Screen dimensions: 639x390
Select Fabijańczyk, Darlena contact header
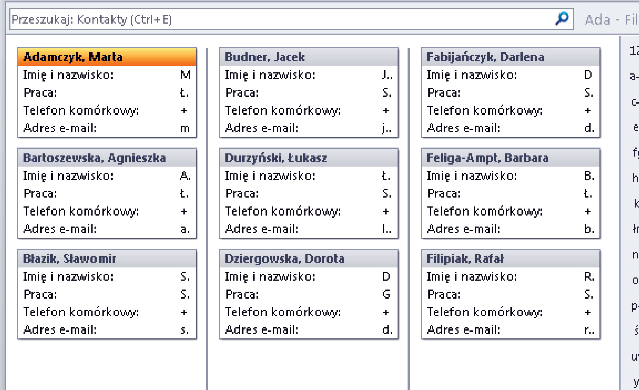coord(510,57)
